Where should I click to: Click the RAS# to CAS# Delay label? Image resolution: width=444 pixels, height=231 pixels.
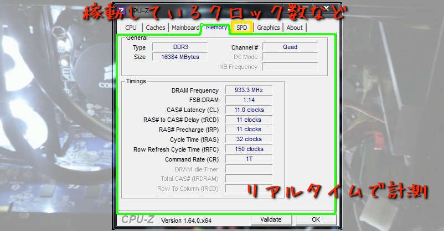[181, 120]
